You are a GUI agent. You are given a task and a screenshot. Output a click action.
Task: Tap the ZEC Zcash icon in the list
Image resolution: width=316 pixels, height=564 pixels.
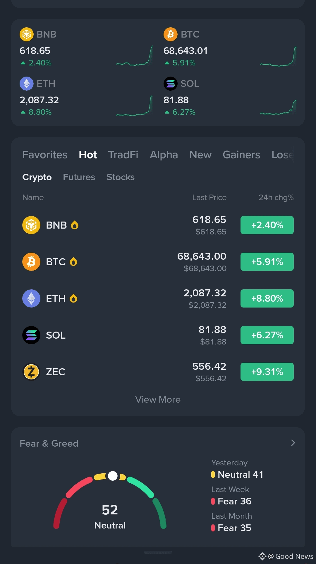point(31,372)
